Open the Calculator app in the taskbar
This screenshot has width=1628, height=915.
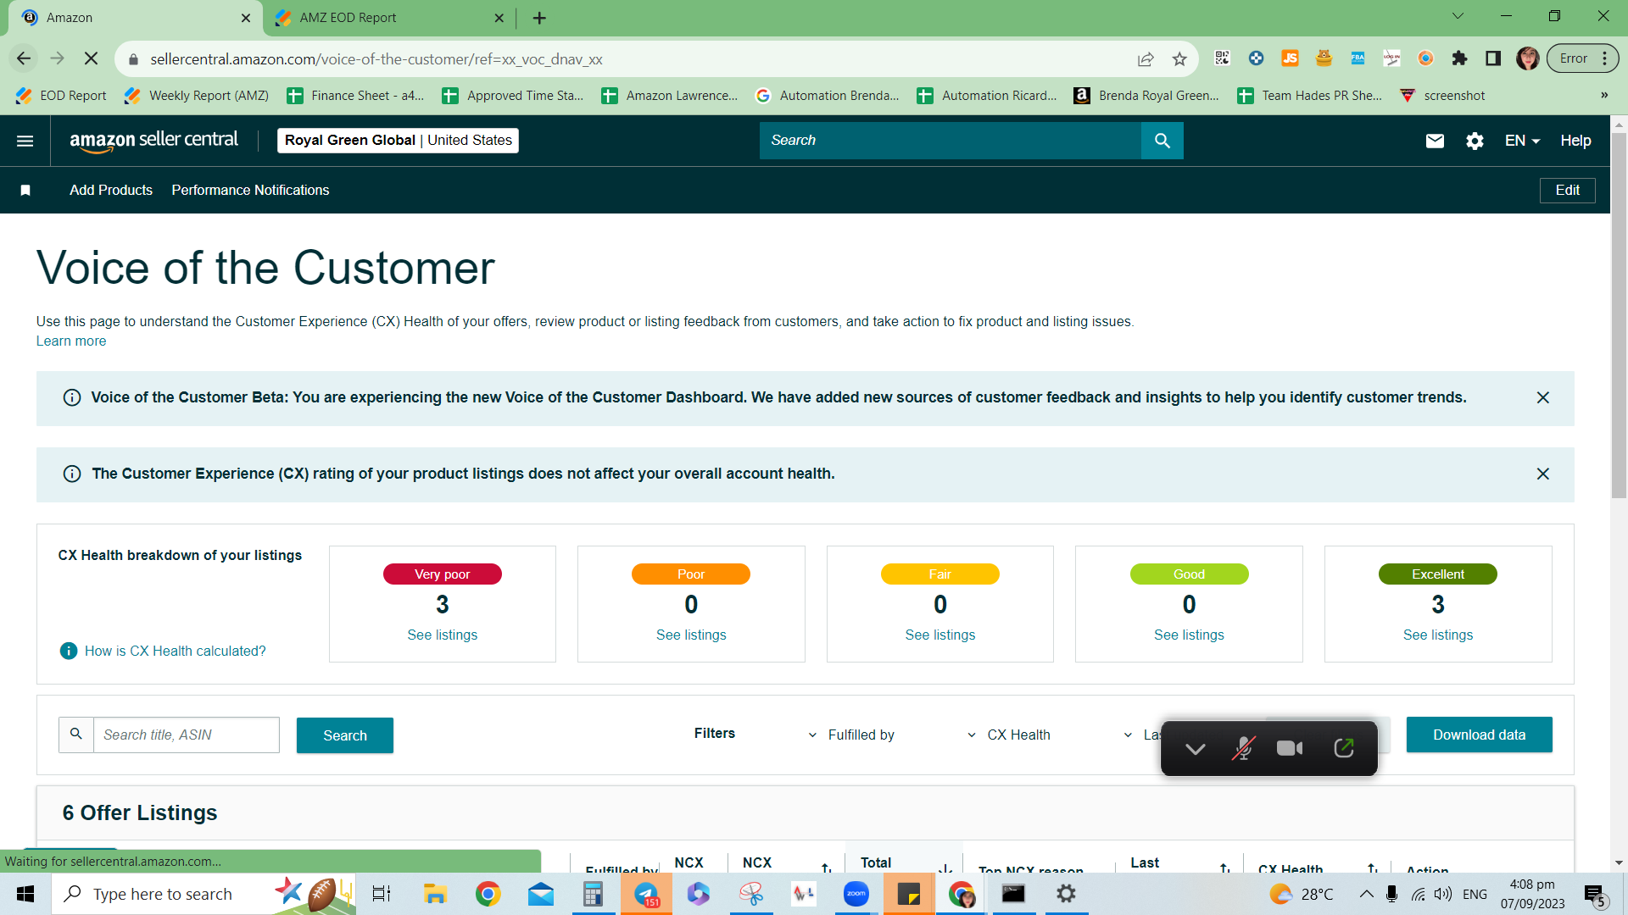click(x=593, y=894)
